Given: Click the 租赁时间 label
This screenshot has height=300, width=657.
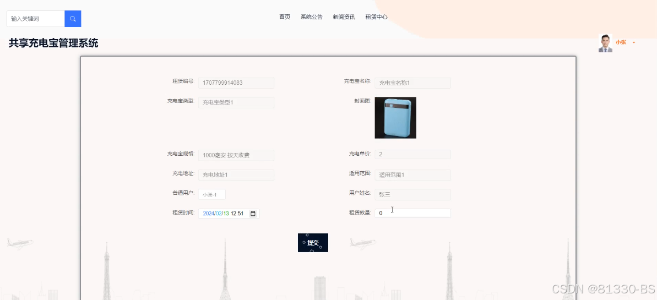Looking at the screenshot, I should point(183,212).
